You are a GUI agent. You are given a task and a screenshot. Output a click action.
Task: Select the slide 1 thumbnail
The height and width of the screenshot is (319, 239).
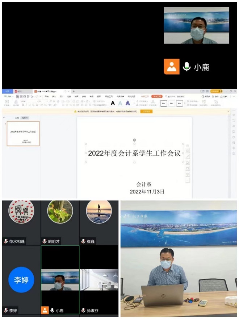click(23, 133)
